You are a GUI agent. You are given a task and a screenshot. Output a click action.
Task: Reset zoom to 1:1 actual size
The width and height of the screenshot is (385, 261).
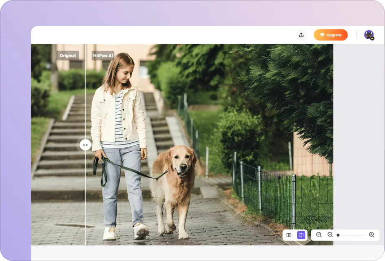[x=319, y=235]
